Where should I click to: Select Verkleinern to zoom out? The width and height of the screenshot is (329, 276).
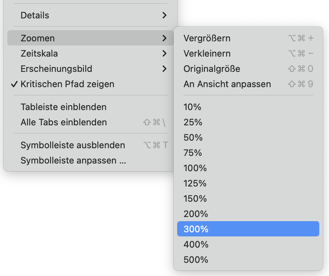click(x=207, y=53)
